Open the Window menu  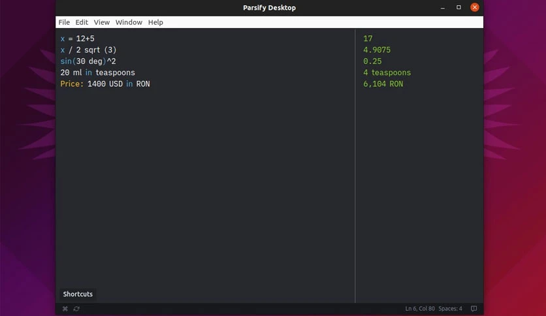pyautogui.click(x=129, y=22)
